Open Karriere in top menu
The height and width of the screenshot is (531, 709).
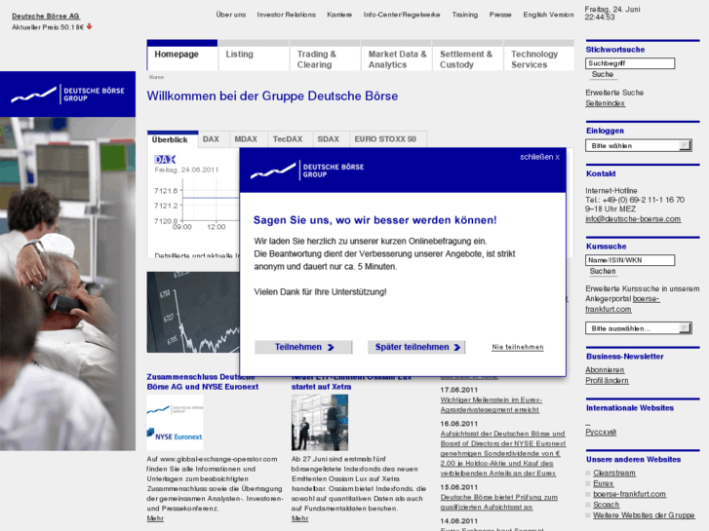[339, 15]
